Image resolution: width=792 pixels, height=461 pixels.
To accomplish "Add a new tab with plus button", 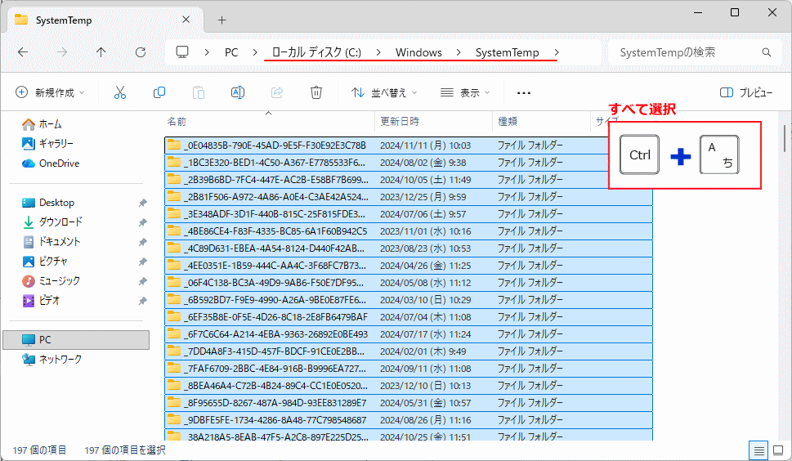I will (221, 20).
